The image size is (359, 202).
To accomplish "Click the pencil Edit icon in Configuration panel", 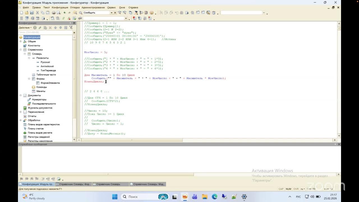I will (40, 27).
